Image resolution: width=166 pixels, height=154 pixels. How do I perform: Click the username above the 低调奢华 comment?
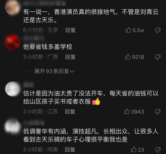pyautogui.click(x=34, y=123)
